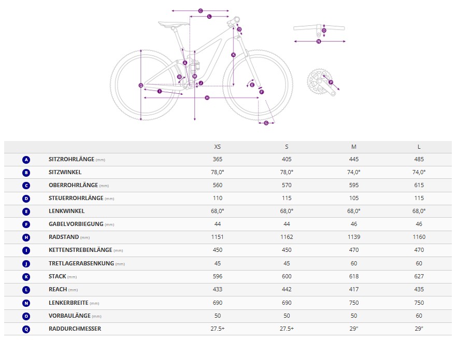Select the XS size column header

(x=218, y=147)
